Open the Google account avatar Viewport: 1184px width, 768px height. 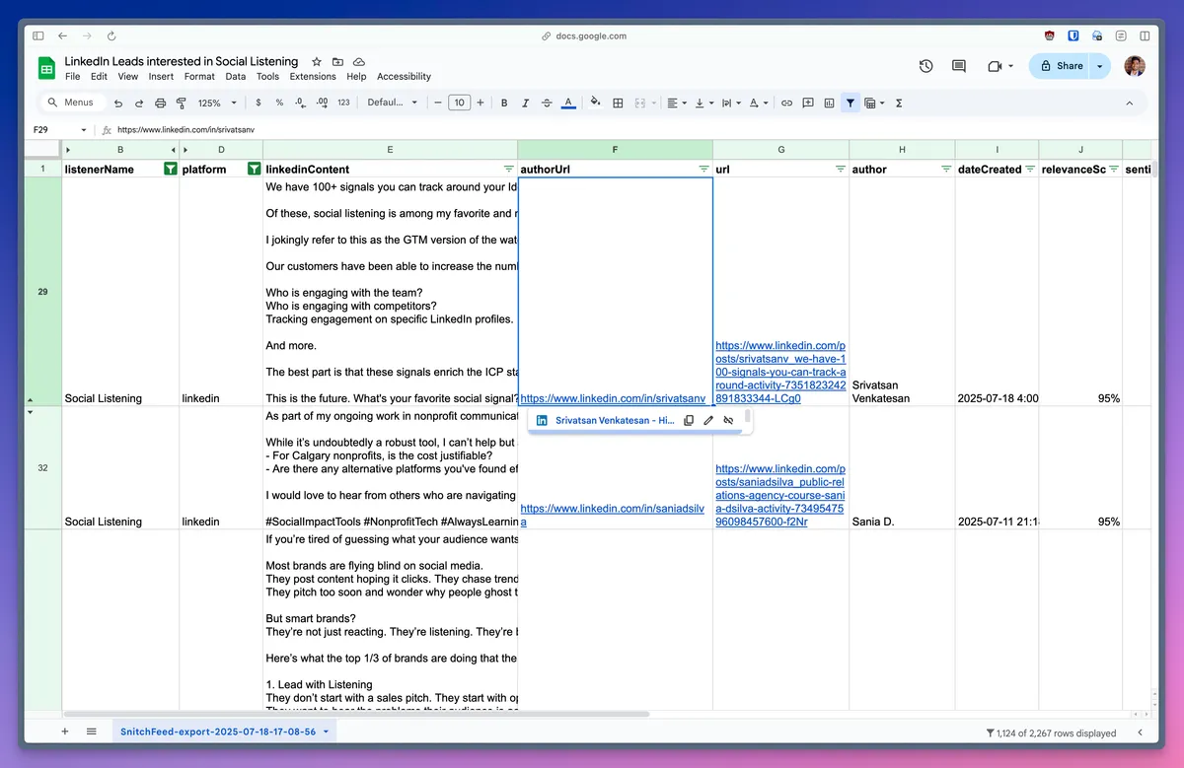point(1135,66)
